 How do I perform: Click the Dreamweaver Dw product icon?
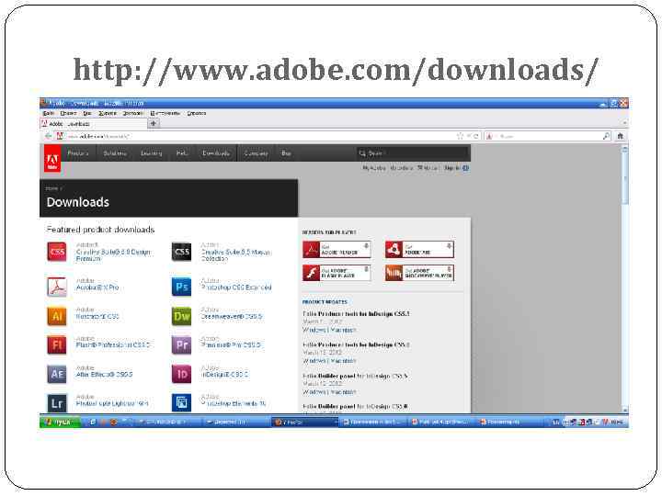(181, 316)
